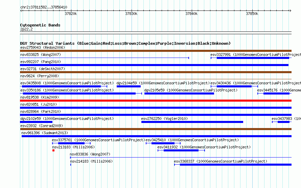Open the nsv833825 (Wong2007) variant label

[41, 55]
